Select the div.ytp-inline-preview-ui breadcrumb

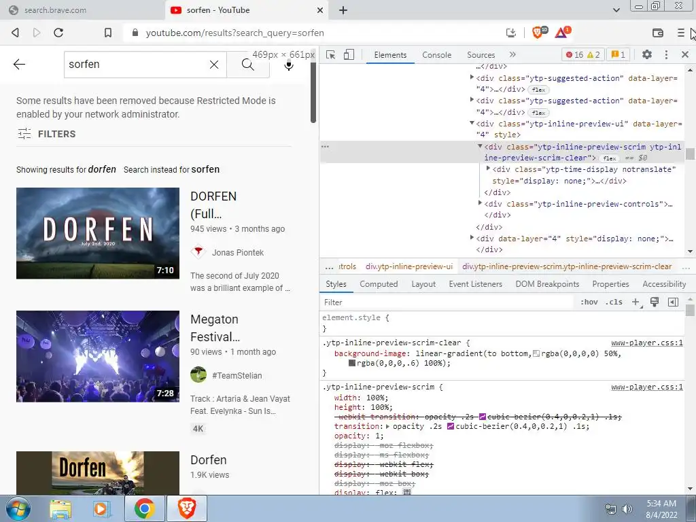[408, 266]
